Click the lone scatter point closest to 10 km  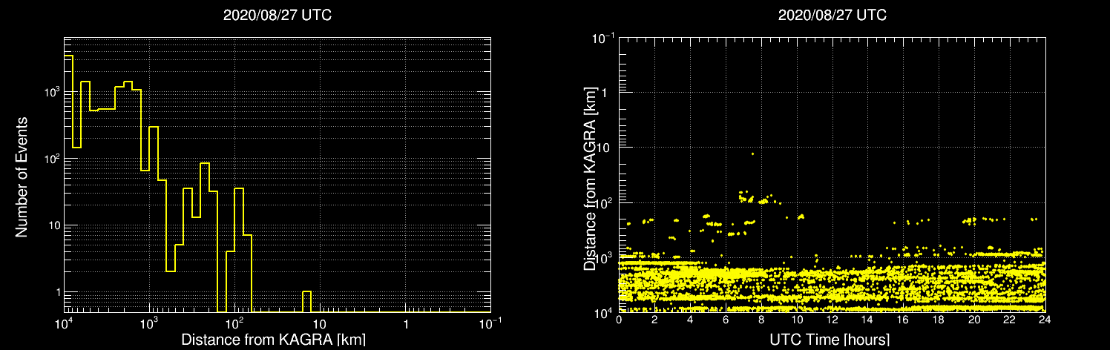click(752, 153)
